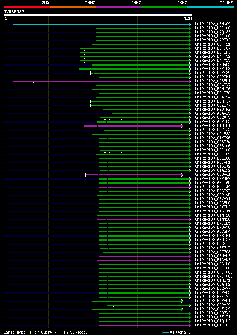Select the UniRef100_C4FKX0 label

213,309
